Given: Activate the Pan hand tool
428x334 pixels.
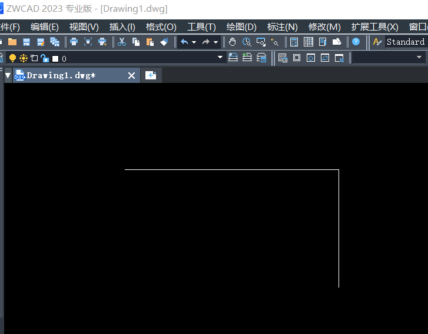Looking at the screenshot, I should (233, 42).
